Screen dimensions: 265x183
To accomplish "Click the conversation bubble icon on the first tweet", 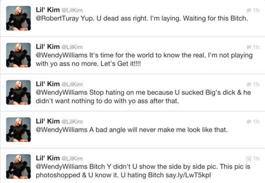I will pyautogui.click(x=249, y=10).
